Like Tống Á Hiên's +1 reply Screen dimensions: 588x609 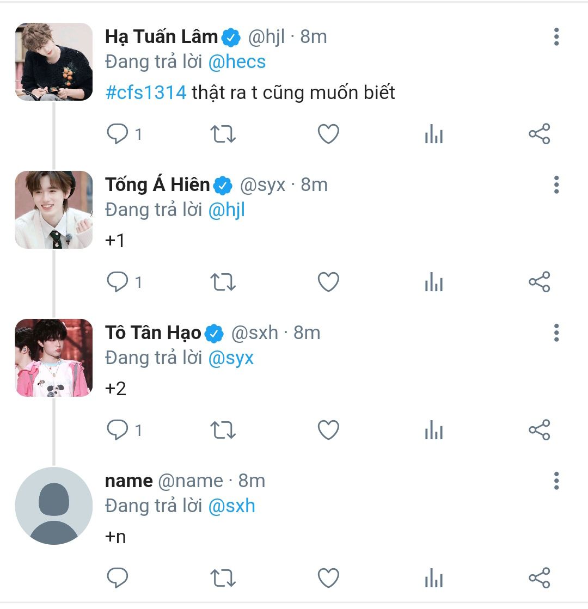tap(328, 282)
